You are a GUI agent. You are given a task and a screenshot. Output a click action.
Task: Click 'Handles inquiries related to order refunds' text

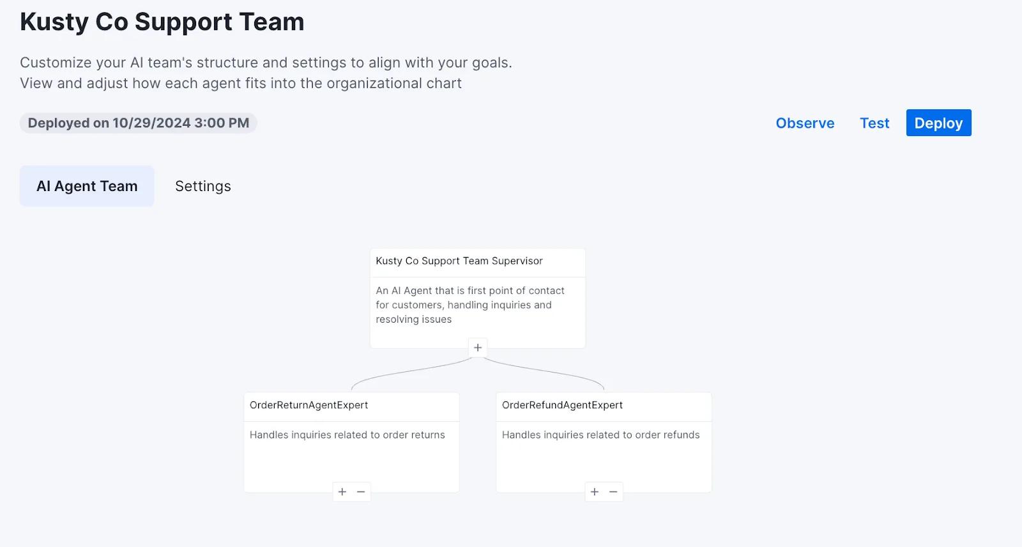[x=601, y=435]
